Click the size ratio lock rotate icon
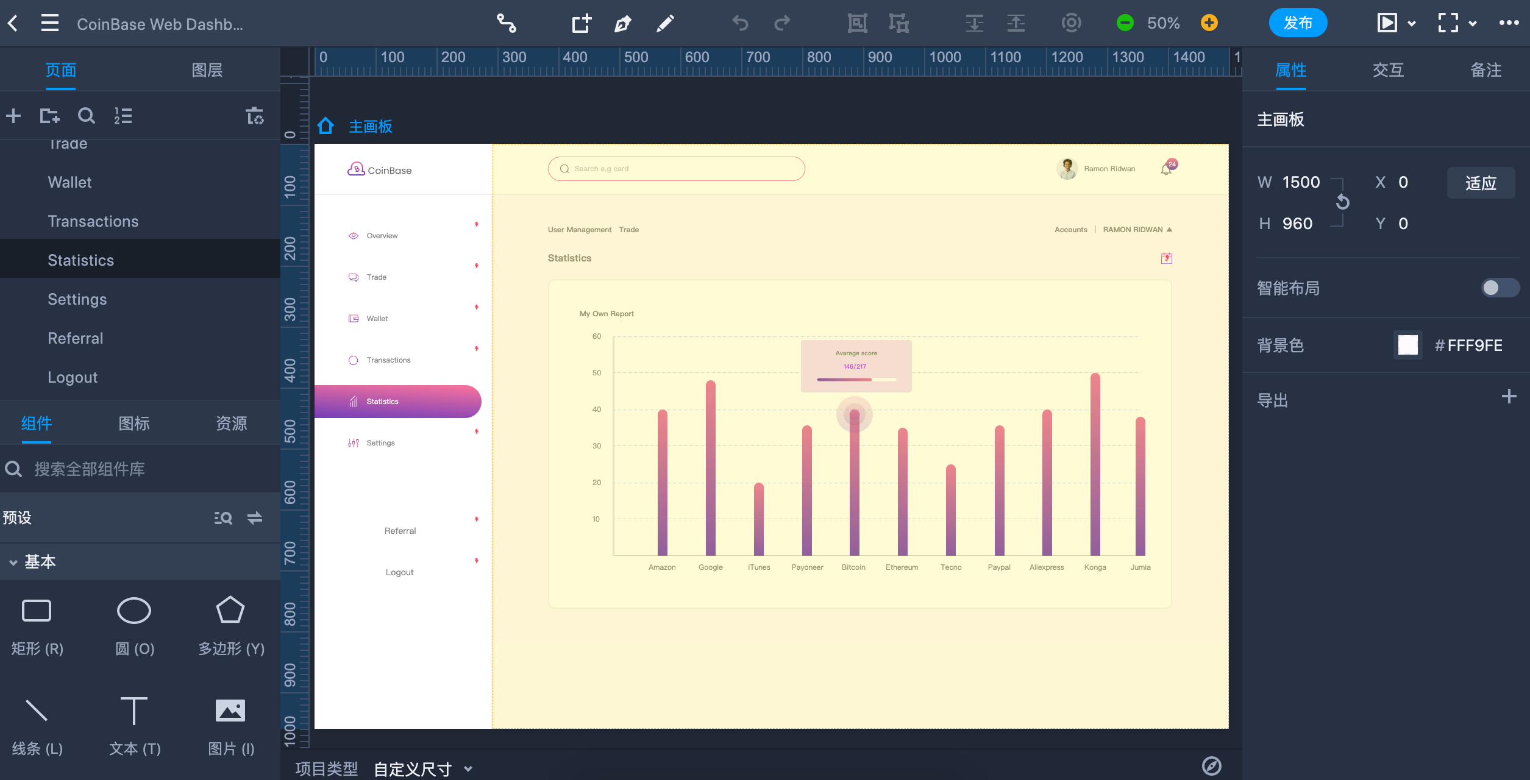 [1342, 202]
